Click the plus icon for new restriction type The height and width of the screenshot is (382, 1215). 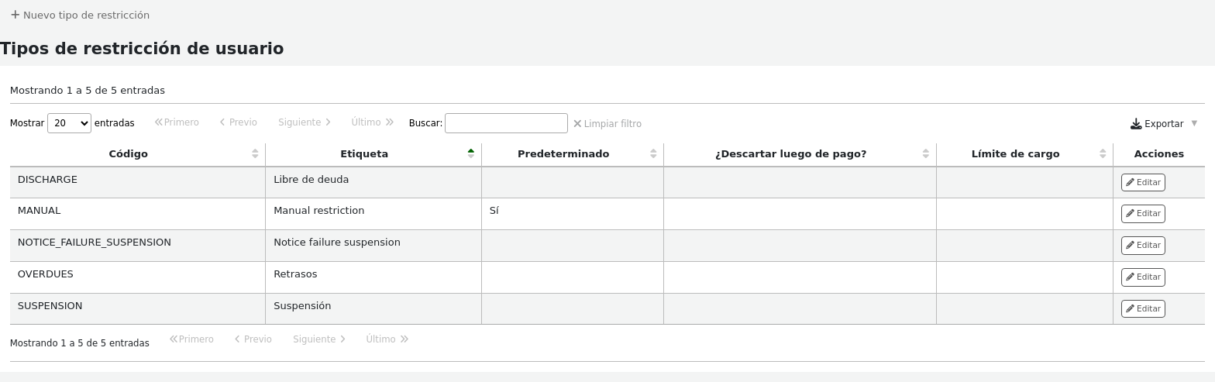[x=15, y=15]
